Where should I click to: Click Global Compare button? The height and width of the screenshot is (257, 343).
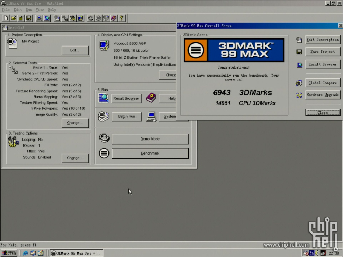(x=323, y=83)
